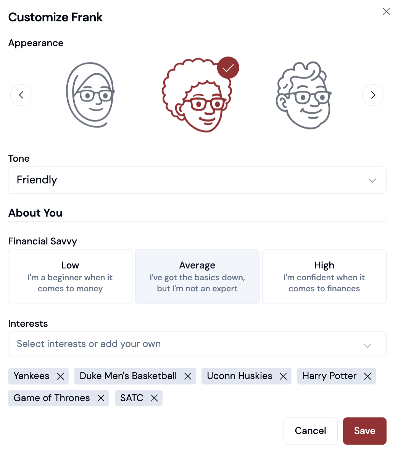Remove the Game of Thrones interest
This screenshot has height=453, width=398.
click(x=101, y=398)
